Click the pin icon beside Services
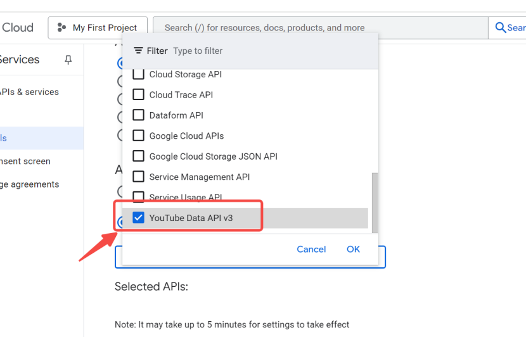Viewport: 526px width, 337px height. (68, 60)
